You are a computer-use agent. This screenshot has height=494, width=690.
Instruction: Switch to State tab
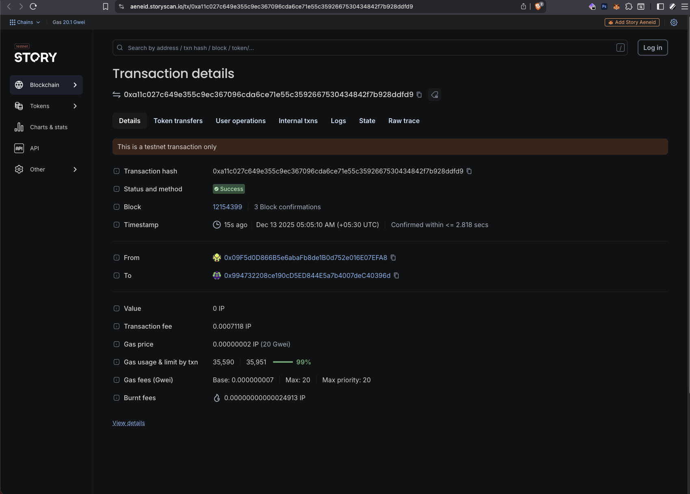(x=367, y=121)
